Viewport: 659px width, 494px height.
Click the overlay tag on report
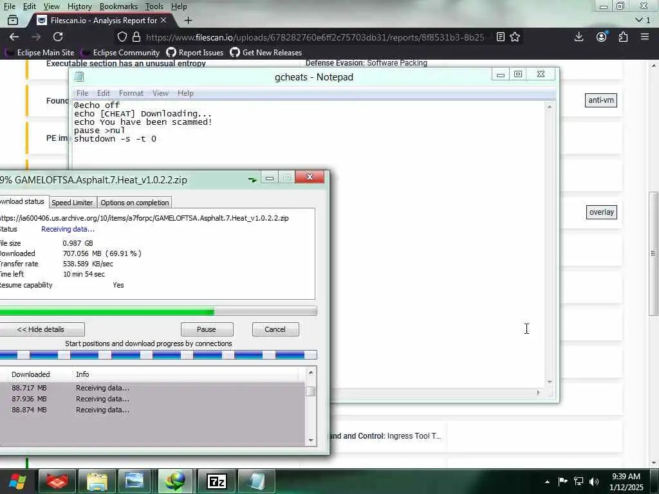pos(602,212)
